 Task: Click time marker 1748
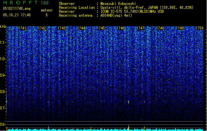pyautogui.click(x=160, y=28)
